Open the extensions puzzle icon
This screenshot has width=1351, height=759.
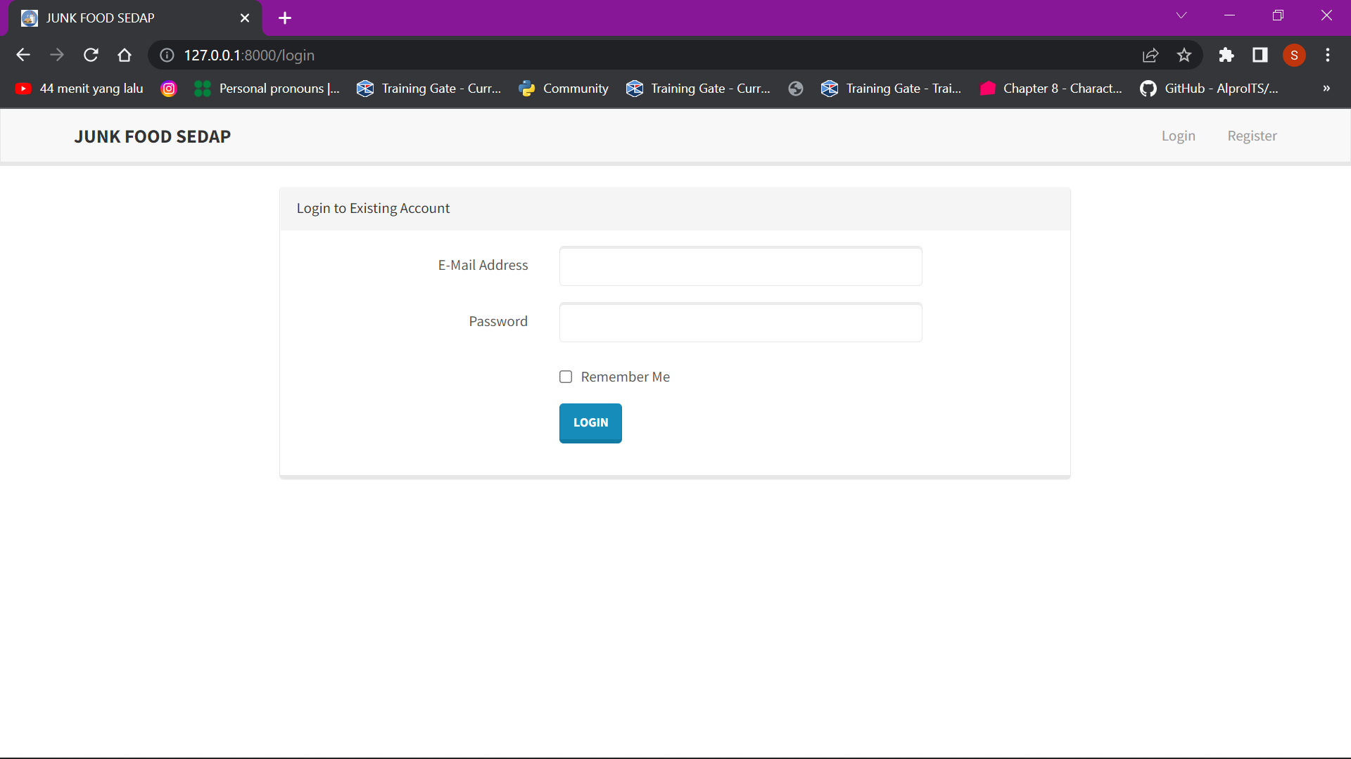tap(1226, 55)
